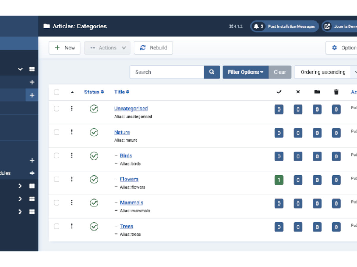Clear the search filters
Viewport: 357px width, 267px height.
[280, 72]
